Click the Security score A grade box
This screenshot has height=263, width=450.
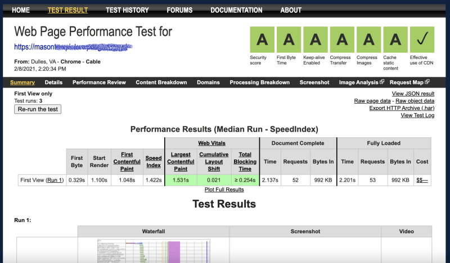click(x=262, y=39)
